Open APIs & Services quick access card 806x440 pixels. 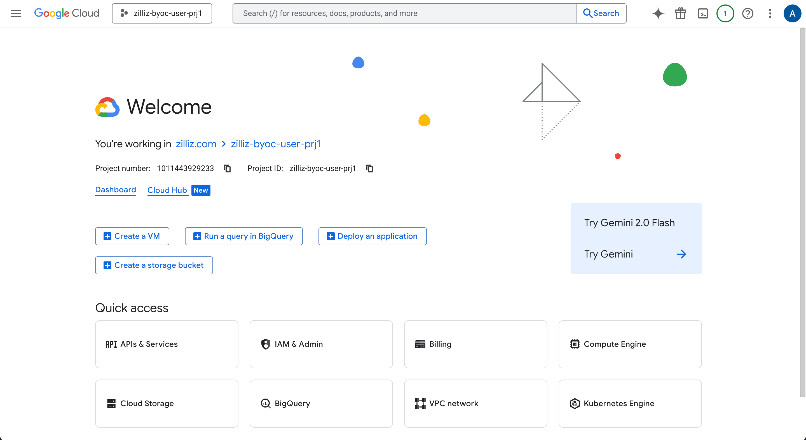[167, 344]
